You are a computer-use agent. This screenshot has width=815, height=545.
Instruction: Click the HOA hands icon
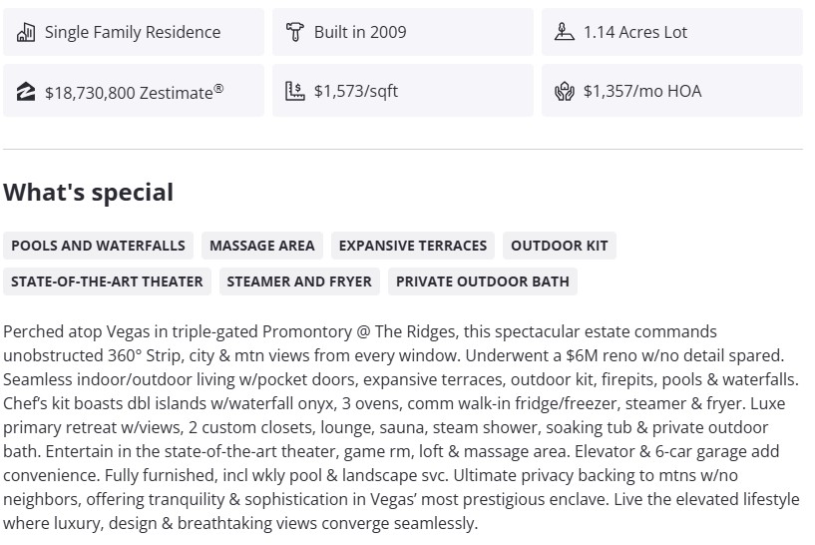[565, 92]
